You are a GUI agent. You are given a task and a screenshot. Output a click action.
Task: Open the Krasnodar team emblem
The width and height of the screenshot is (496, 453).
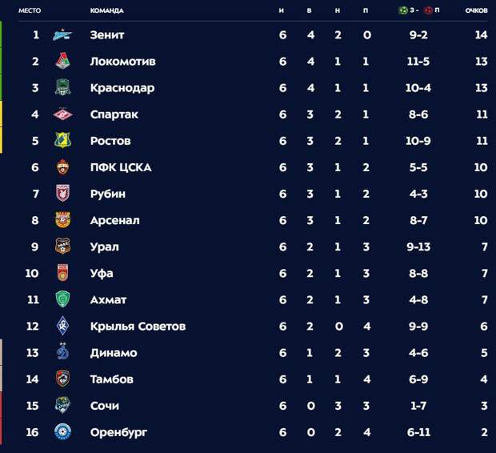[x=62, y=88]
